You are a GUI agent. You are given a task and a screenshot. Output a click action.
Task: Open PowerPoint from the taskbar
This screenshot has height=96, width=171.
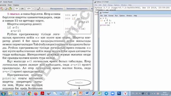tap(81, 94)
